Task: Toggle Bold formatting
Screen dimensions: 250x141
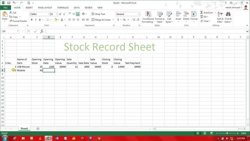Action: (x=32, y=20)
